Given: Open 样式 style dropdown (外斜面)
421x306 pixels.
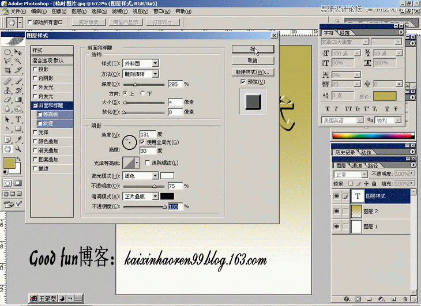Looking at the screenshot, I should point(155,63).
